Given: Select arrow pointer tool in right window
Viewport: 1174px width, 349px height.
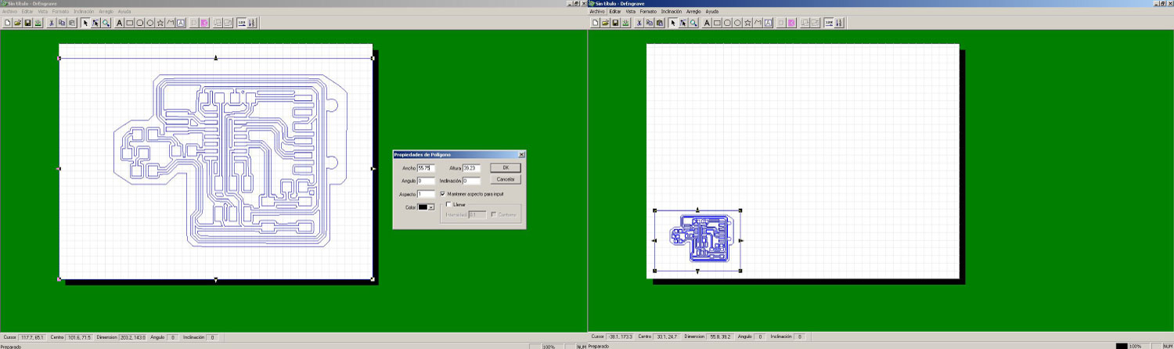Looking at the screenshot, I should (673, 23).
